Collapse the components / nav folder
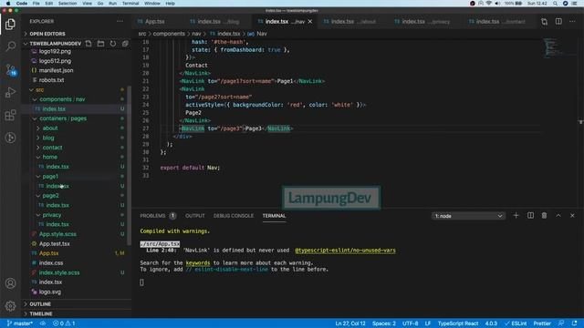This screenshot has height=328, width=584. (x=62, y=99)
